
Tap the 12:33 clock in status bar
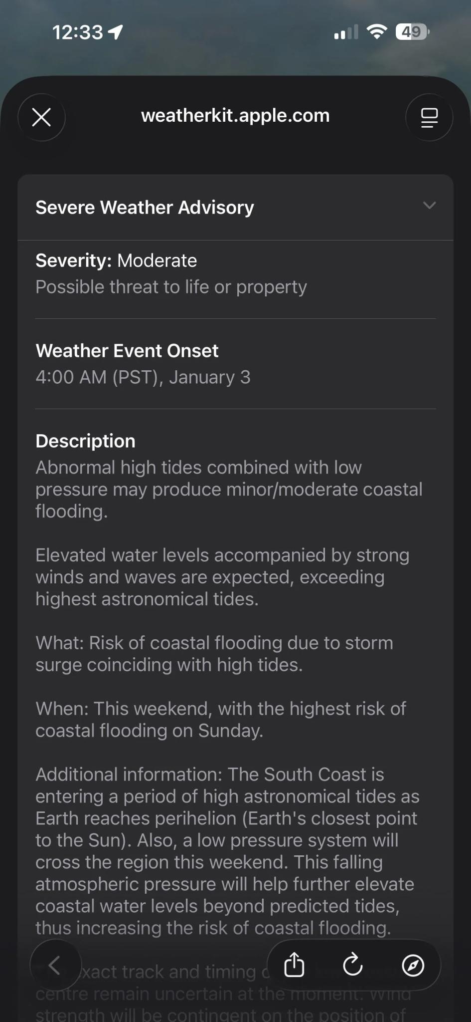[77, 32]
